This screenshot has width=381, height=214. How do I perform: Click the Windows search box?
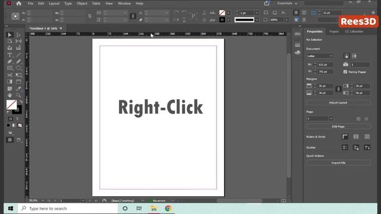pyautogui.click(x=68, y=209)
